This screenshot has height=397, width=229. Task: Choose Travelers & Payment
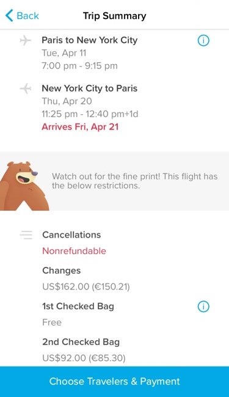pyautogui.click(x=114, y=382)
